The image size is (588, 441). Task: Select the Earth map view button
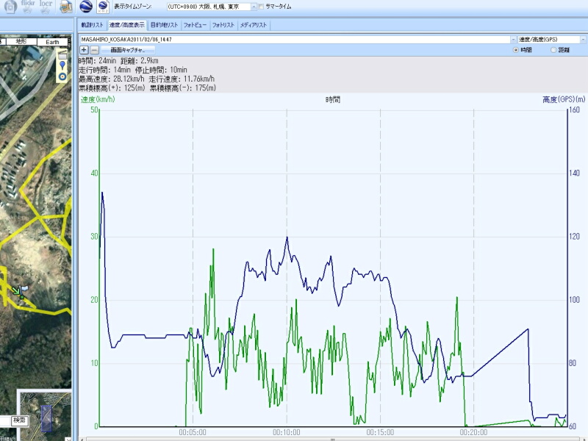click(52, 42)
